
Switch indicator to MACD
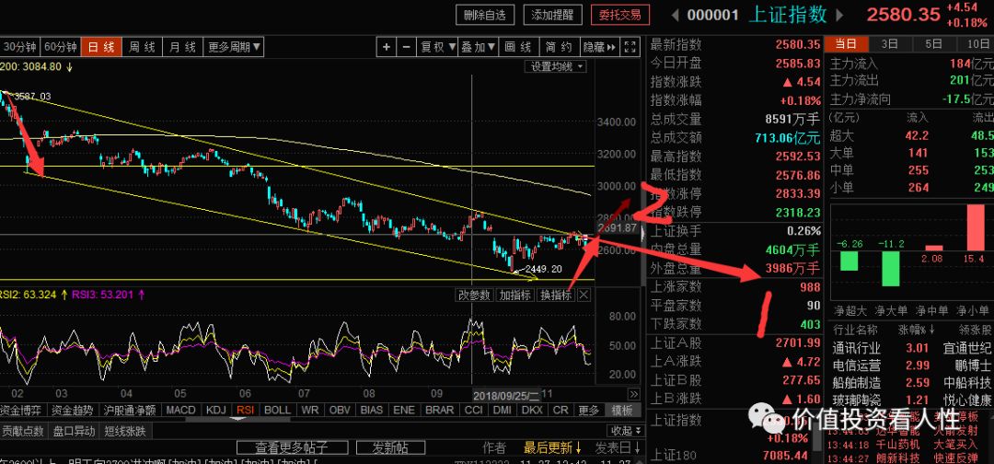181,410
